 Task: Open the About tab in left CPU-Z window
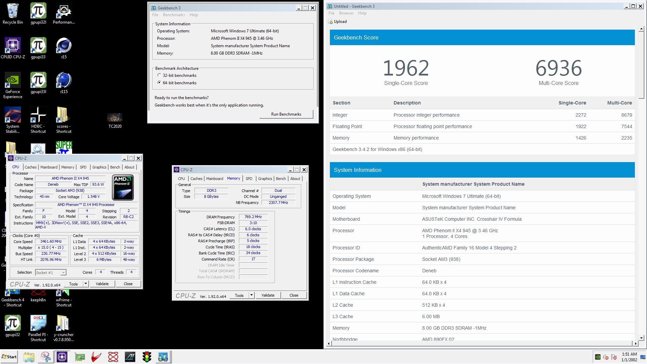[129, 167]
